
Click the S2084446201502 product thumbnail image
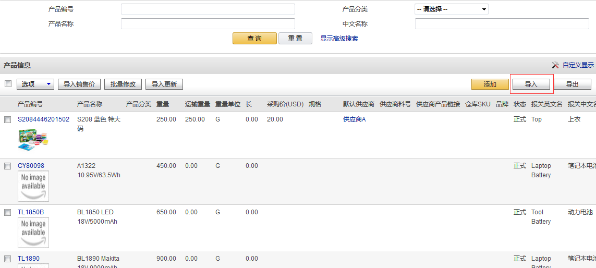coord(33,140)
